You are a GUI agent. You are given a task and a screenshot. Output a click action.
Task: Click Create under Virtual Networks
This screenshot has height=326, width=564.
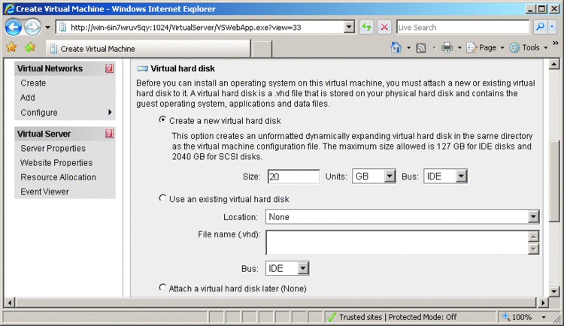[33, 83]
